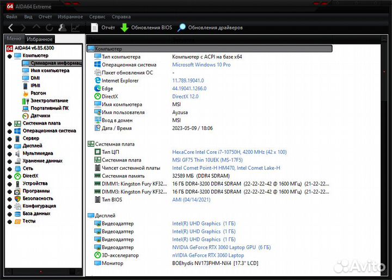
Task: Click the Сервер tree icon
Action: [x=17, y=139]
